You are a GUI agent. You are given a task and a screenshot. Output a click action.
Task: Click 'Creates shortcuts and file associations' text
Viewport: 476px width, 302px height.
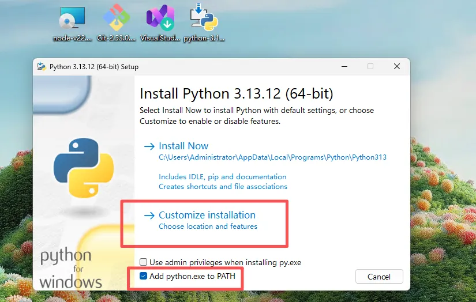pyautogui.click(x=223, y=187)
